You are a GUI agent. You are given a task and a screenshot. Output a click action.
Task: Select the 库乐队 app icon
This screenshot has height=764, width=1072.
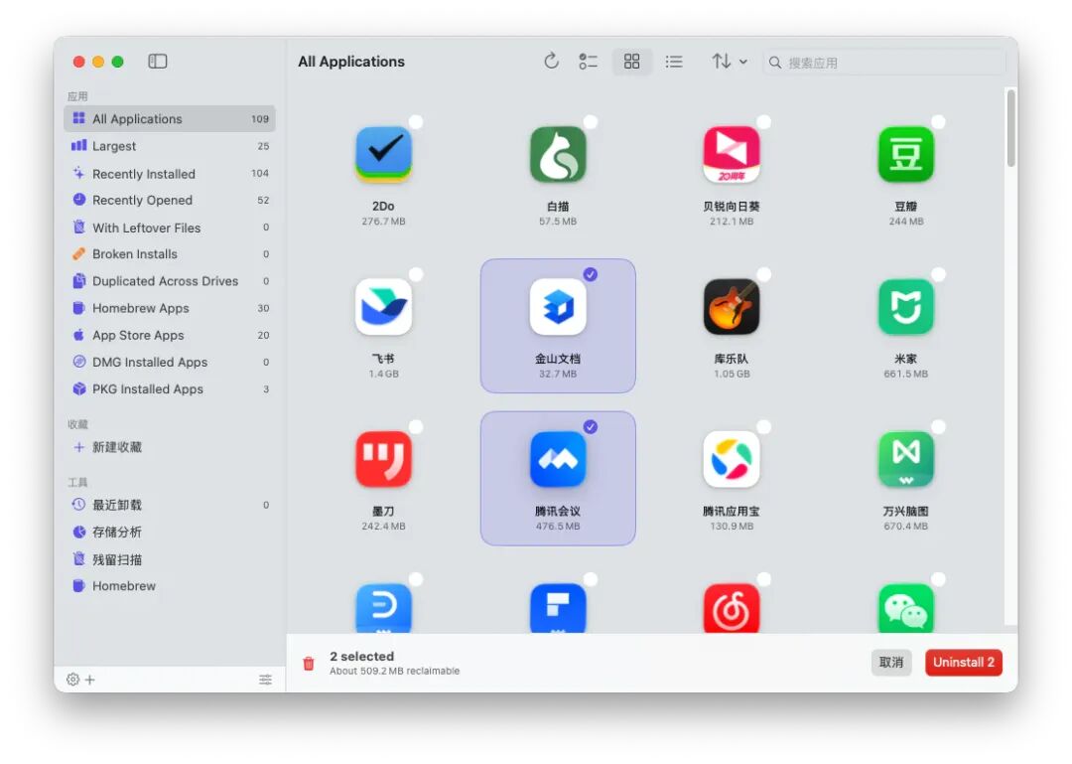[x=732, y=307]
